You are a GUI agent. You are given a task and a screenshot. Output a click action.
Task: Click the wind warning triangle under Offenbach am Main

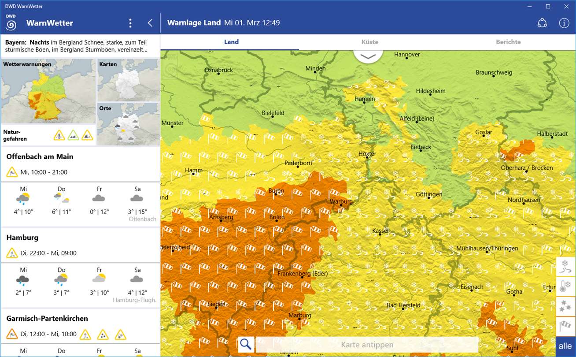pos(12,172)
